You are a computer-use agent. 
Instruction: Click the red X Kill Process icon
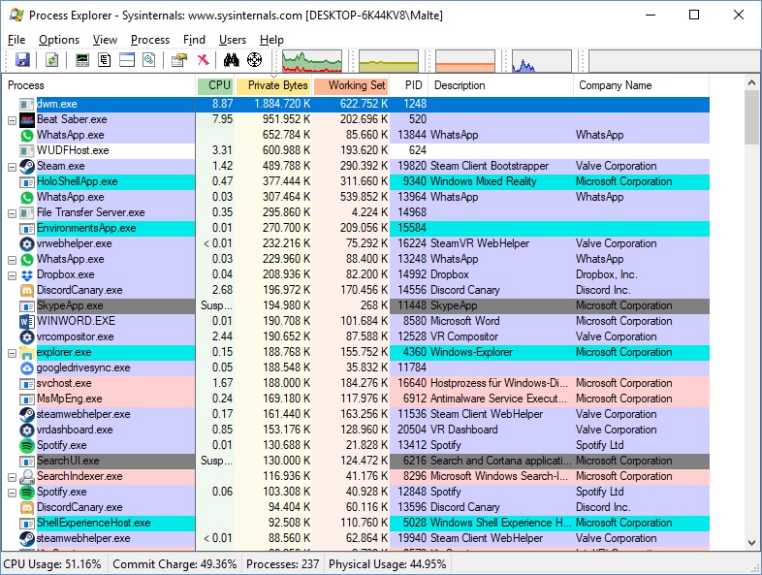[204, 60]
